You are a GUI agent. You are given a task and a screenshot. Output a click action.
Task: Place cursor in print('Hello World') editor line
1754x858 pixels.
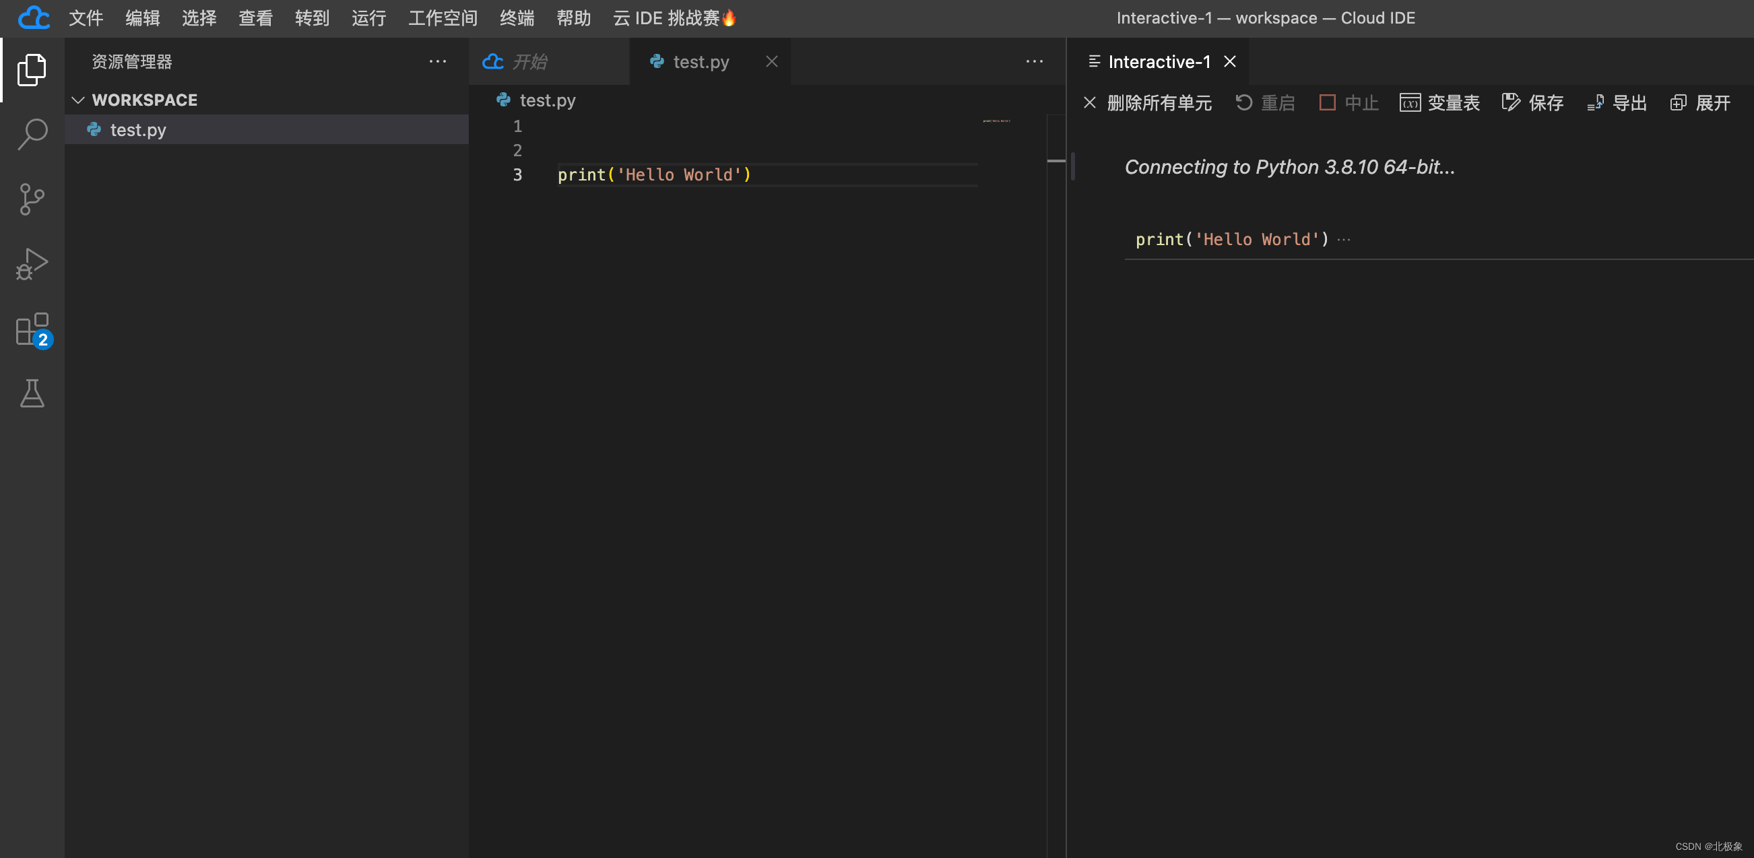pos(653,175)
